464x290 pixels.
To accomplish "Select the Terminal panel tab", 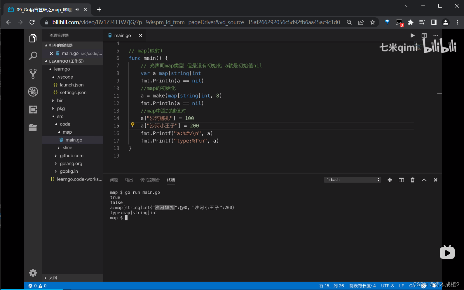I will pos(171,180).
